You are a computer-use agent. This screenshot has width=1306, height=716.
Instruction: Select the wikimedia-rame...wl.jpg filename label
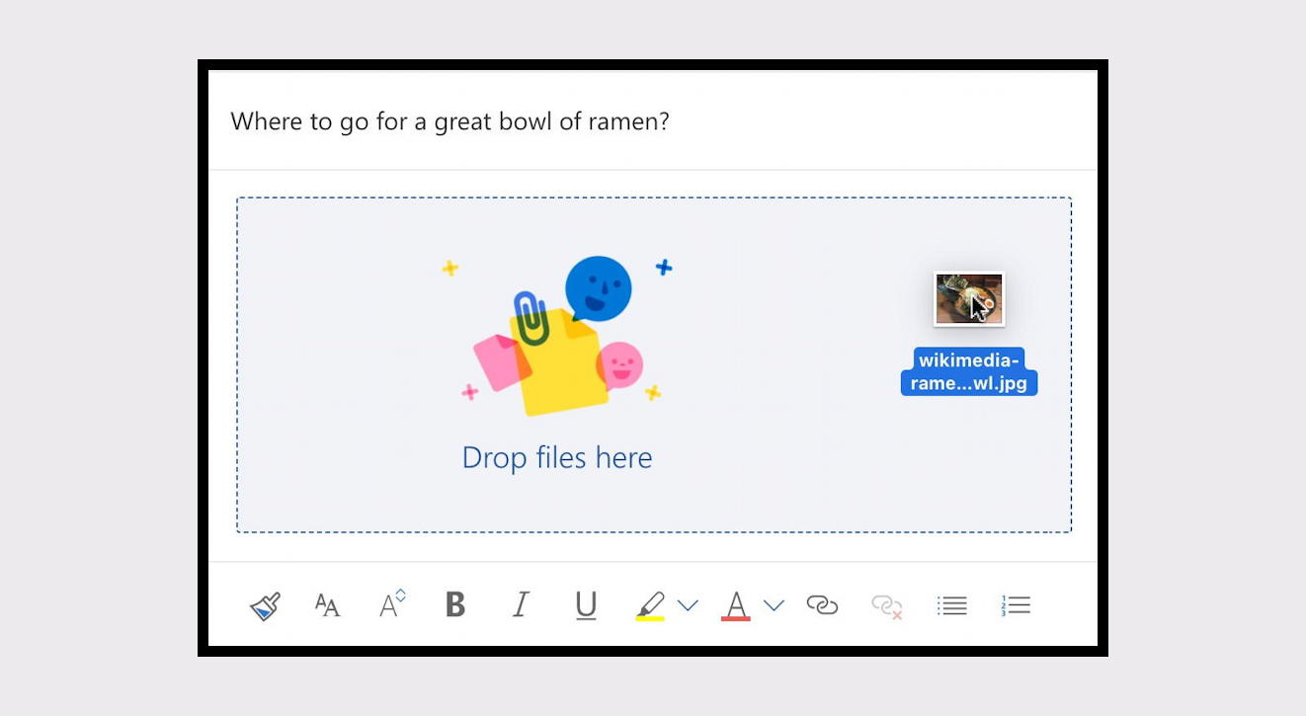pos(969,370)
